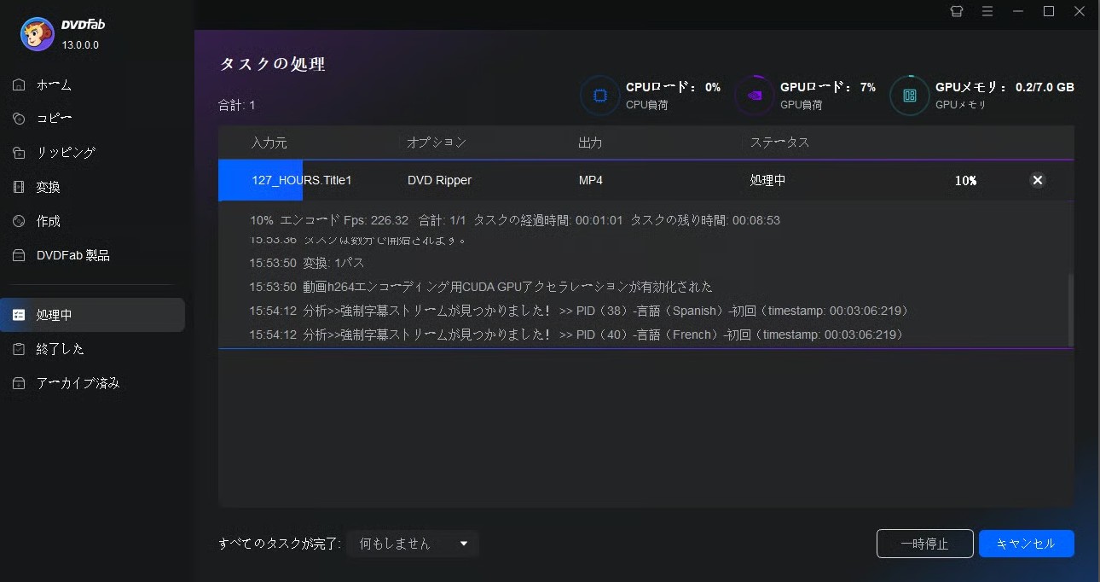Open the アーカイブ済み archived icon
The height and width of the screenshot is (582, 1100).
(x=19, y=383)
